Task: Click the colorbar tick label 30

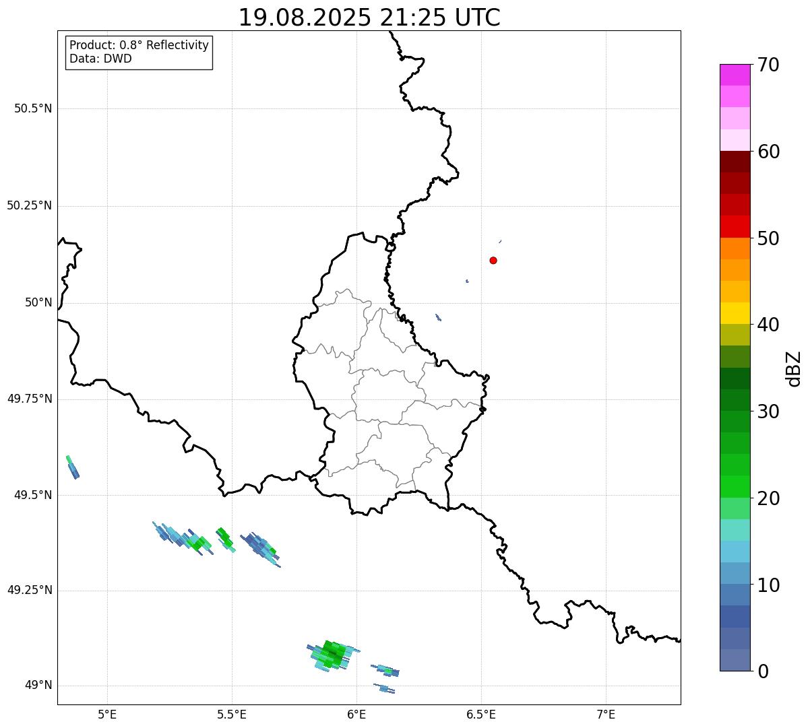Action: [768, 411]
